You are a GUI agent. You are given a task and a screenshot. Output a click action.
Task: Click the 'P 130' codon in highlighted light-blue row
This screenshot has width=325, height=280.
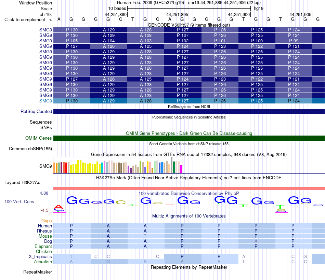tap(72, 101)
